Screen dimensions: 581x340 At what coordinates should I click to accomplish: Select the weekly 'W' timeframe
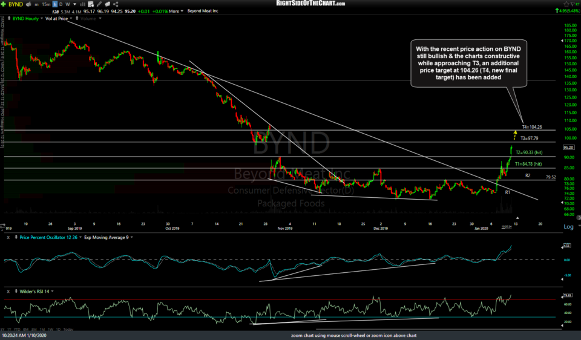(68, 4)
